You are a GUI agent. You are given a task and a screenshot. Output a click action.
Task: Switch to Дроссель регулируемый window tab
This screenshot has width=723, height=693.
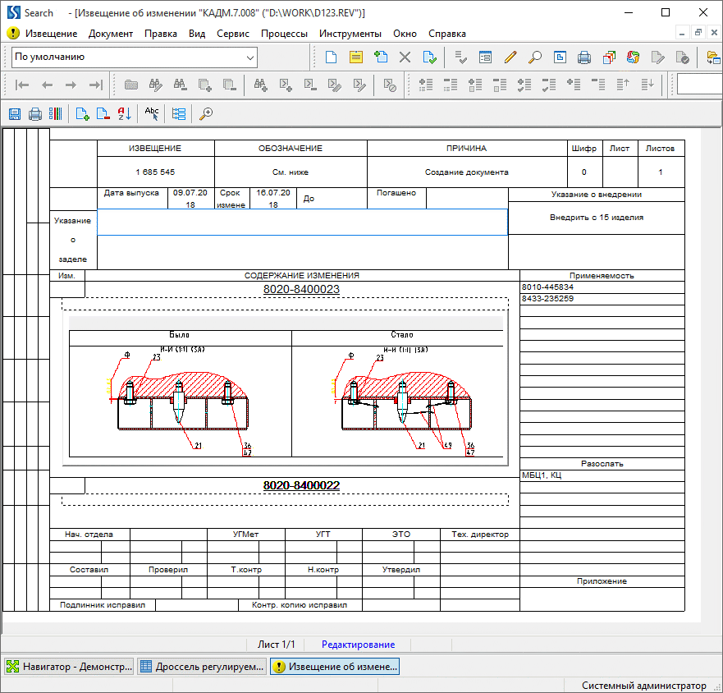pos(202,667)
